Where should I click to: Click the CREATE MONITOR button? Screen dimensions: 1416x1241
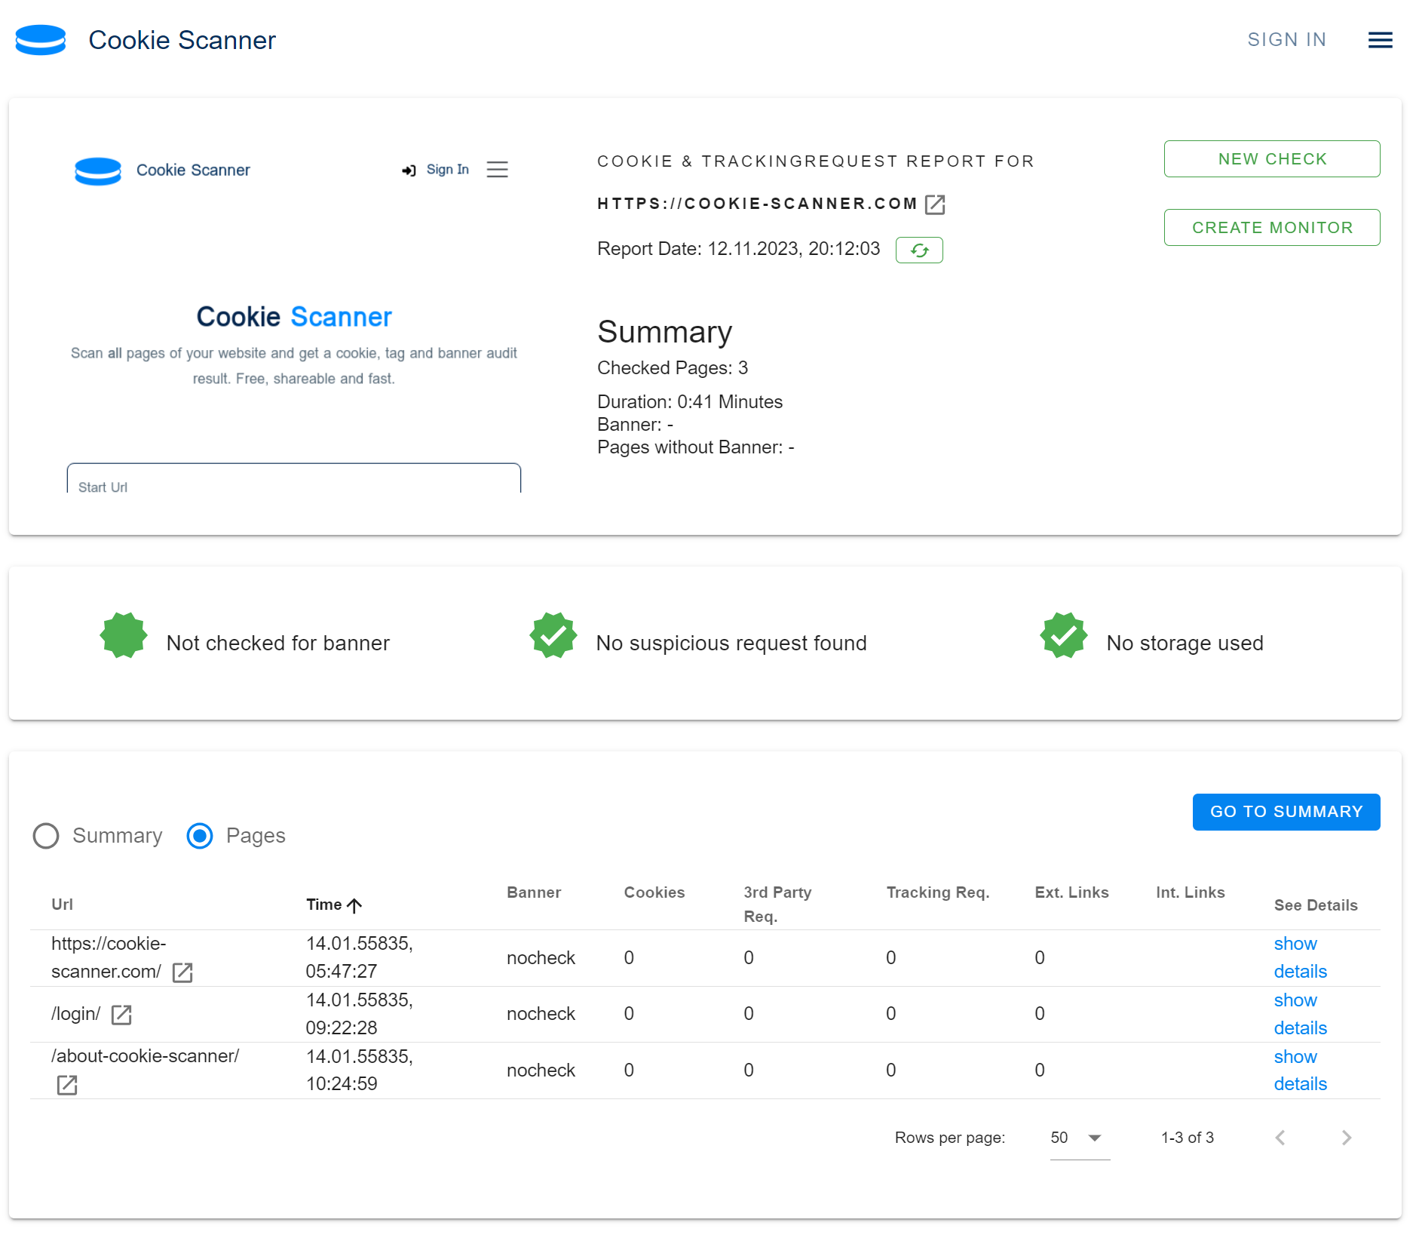1272,228
